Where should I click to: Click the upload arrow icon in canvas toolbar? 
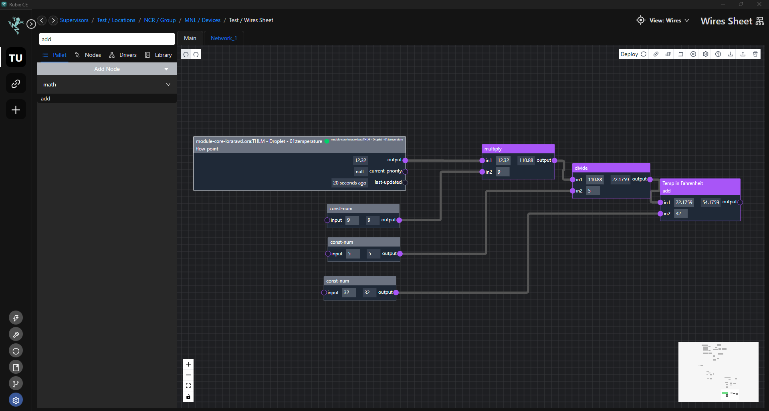[743, 54]
